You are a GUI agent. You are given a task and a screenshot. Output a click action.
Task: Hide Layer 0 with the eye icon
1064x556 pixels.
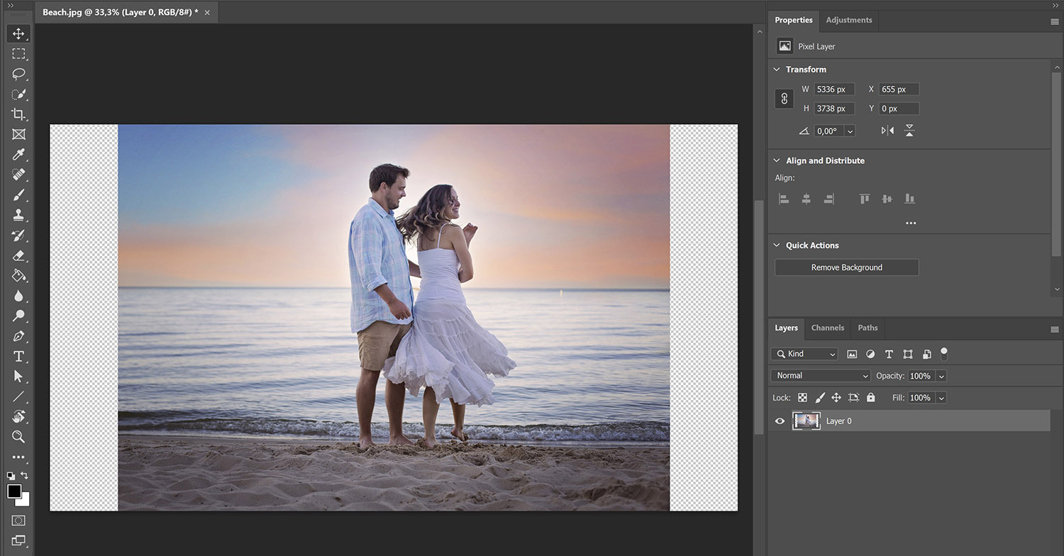(x=780, y=421)
